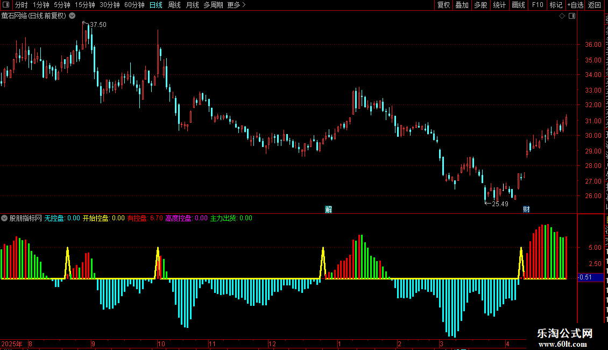Open the 统计 statistics tool
Viewport: 608px width, 350px height.
[x=499, y=5]
